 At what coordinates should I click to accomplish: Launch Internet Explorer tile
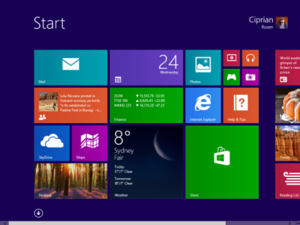coord(203,106)
